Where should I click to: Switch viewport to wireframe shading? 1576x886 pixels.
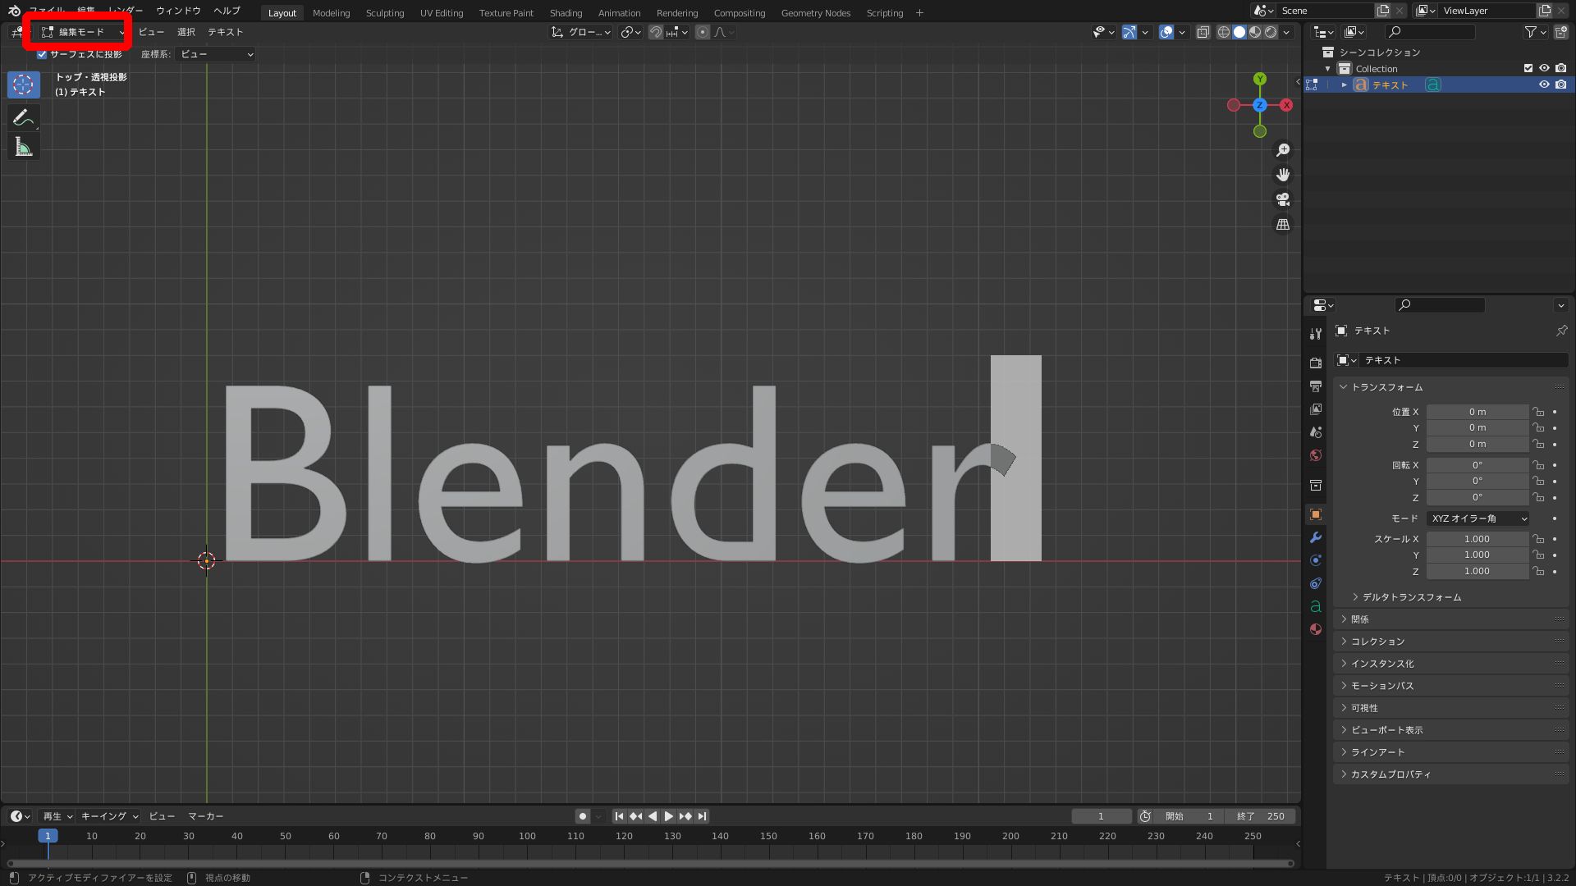click(x=1223, y=32)
